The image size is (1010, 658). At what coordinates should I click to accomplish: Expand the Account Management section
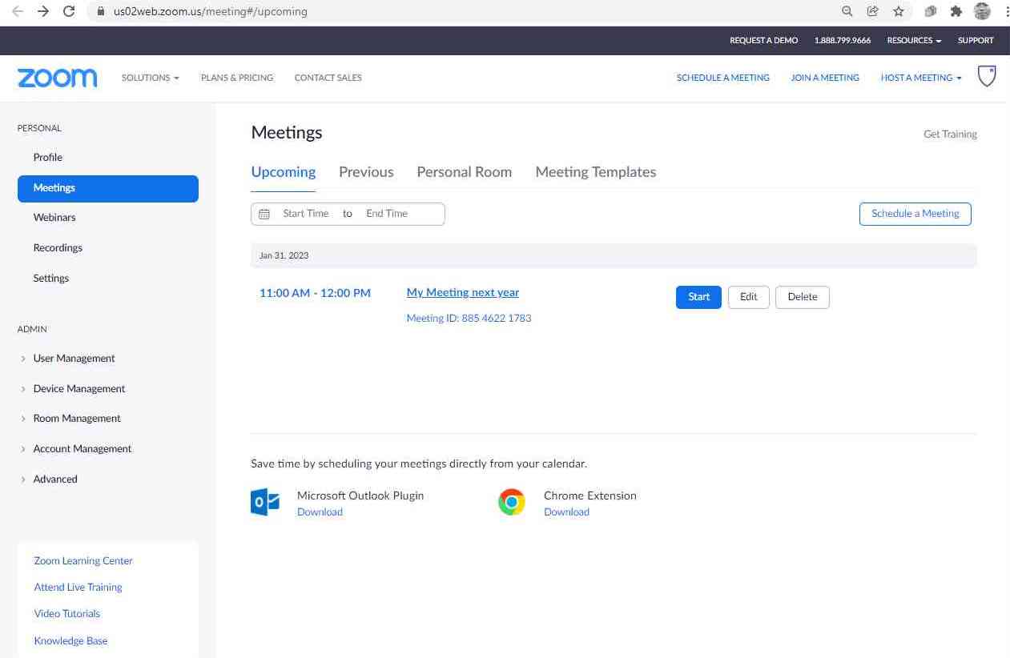[82, 449]
